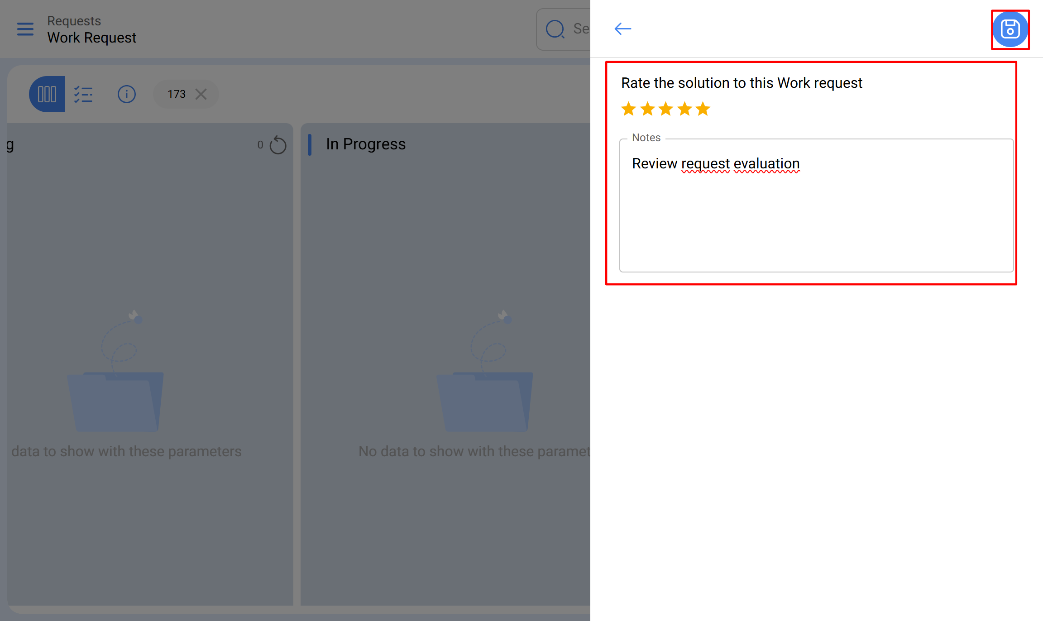Switch to kanban board view
The image size is (1043, 621).
(47, 94)
